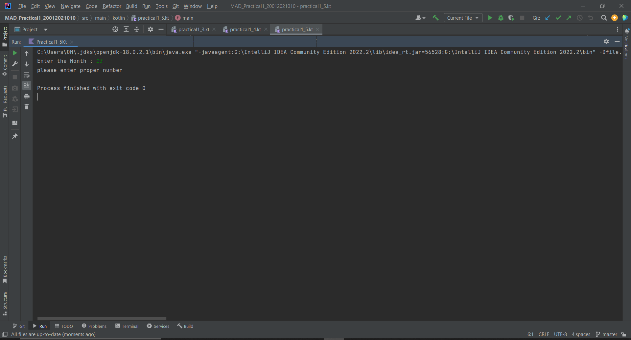Close practical1_4.kt tab
Viewport: 631px width, 340px height.
point(266,29)
